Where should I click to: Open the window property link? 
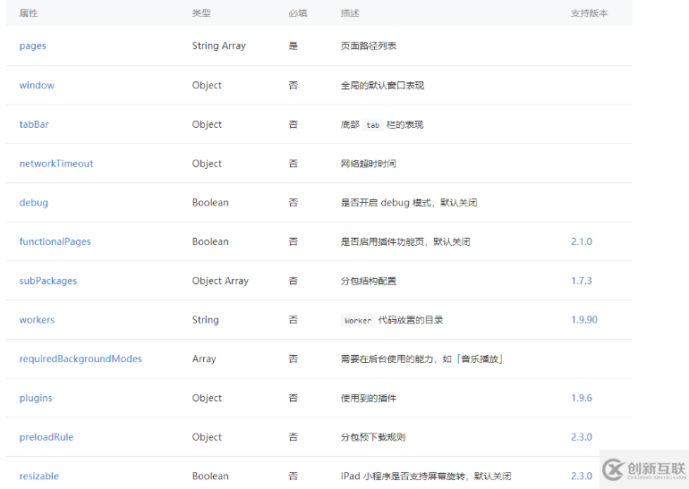pos(37,85)
